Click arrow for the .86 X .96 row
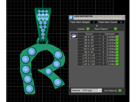The width and height of the screenshot is (136, 102). [x=117, y=40]
